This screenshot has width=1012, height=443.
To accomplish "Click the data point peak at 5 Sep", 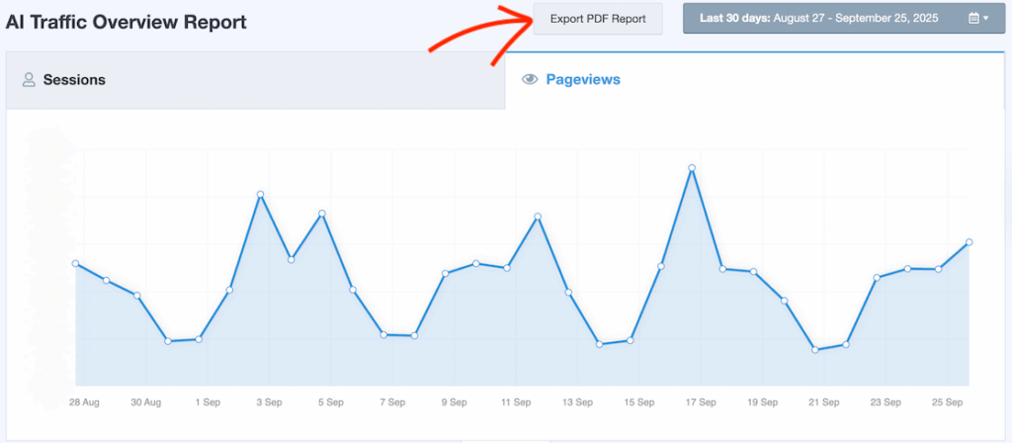I will coord(322,214).
